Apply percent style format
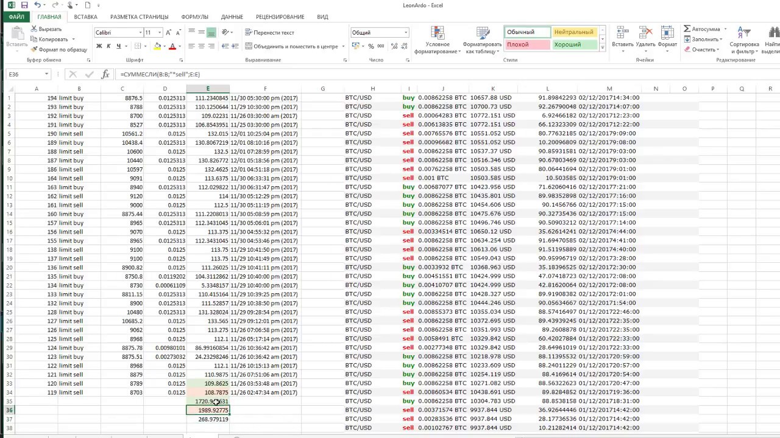The height and width of the screenshot is (438, 780). point(370,46)
